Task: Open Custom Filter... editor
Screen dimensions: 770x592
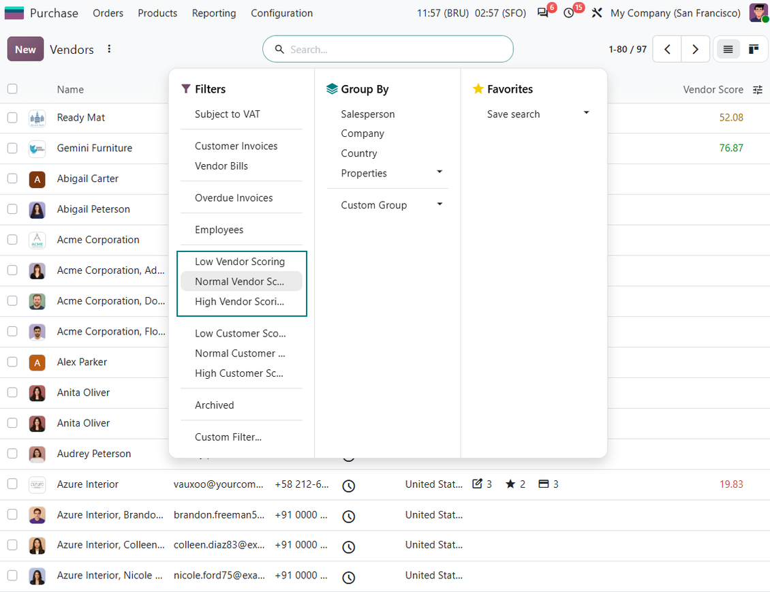Action: [x=228, y=437]
